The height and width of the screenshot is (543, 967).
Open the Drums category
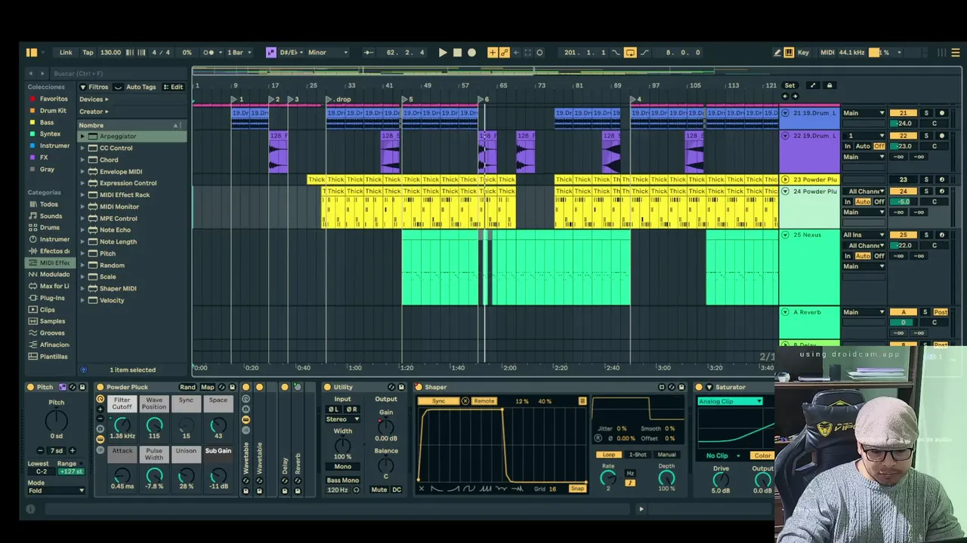tap(49, 228)
